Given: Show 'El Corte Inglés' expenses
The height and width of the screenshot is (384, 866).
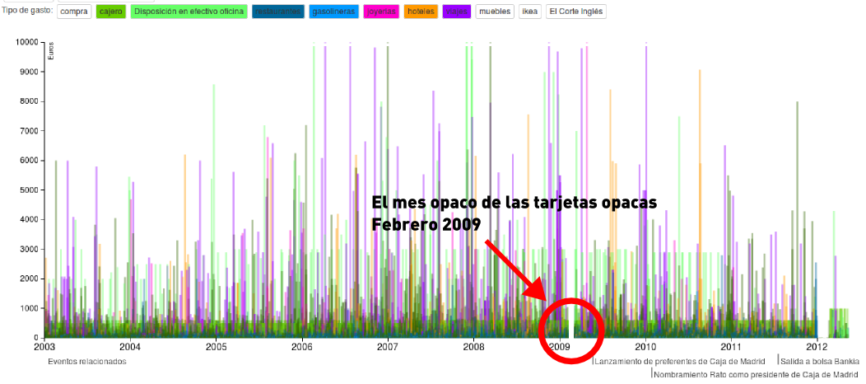Looking at the screenshot, I should click(x=576, y=12).
